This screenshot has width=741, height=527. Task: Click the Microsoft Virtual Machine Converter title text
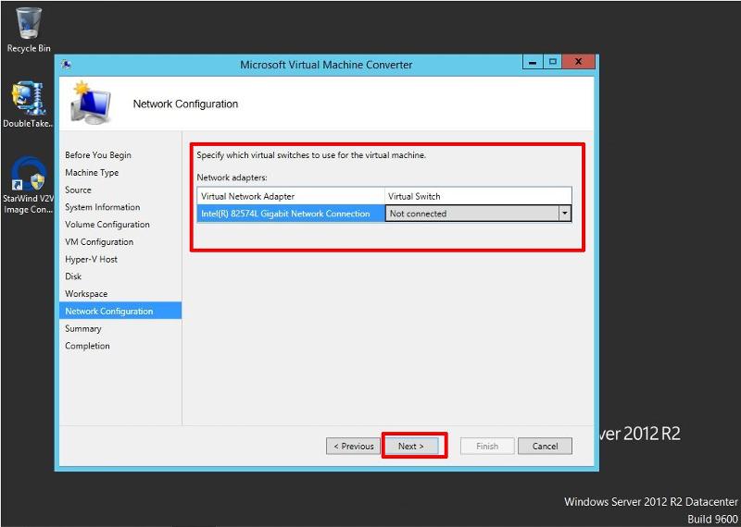point(326,65)
